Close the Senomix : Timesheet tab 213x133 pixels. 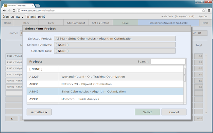32,6
